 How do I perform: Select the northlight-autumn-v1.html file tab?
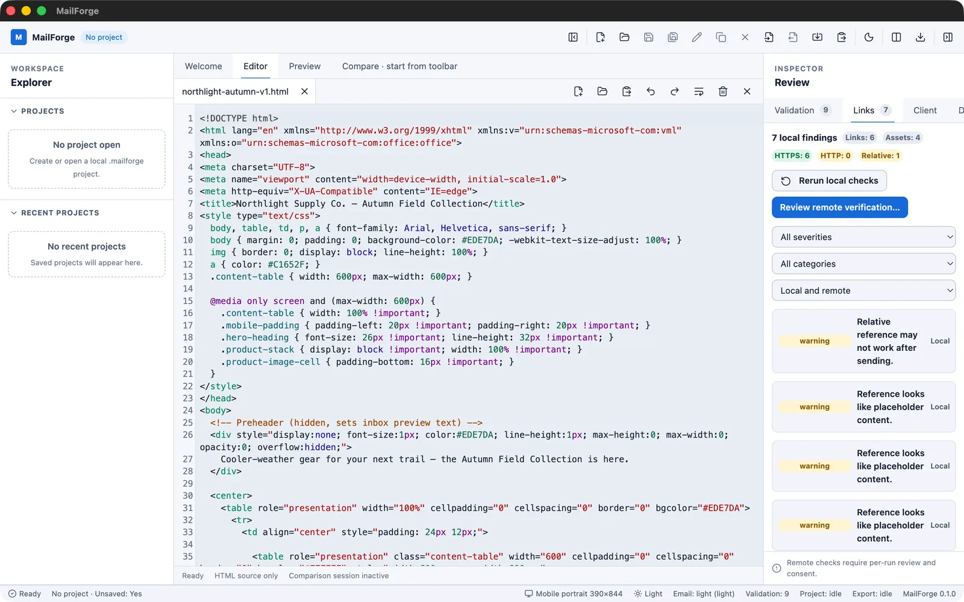pos(235,92)
